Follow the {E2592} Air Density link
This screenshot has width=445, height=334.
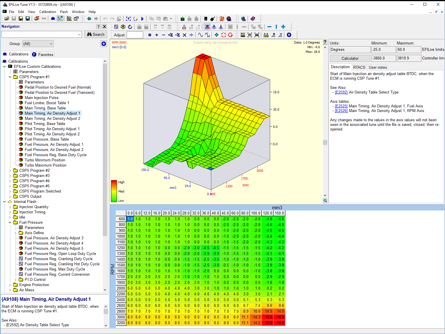341,92
